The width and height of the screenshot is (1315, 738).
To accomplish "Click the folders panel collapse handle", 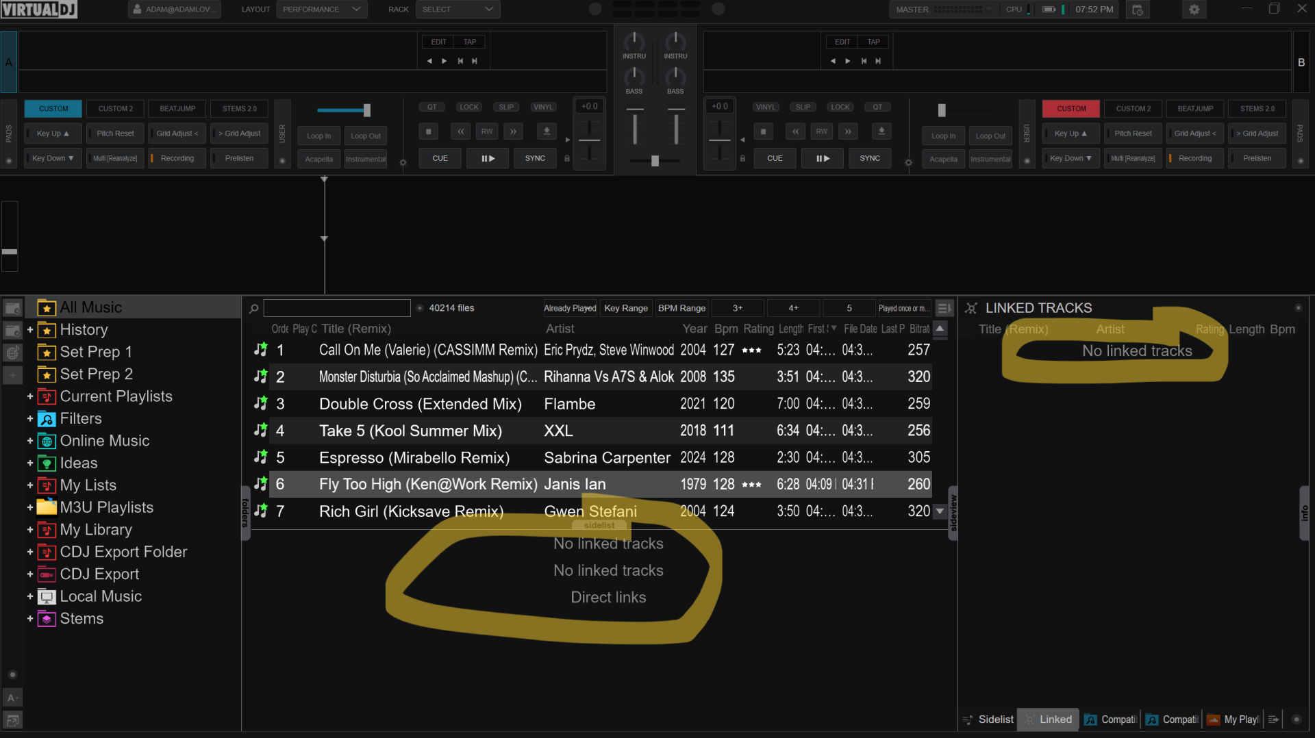I will pyautogui.click(x=245, y=513).
